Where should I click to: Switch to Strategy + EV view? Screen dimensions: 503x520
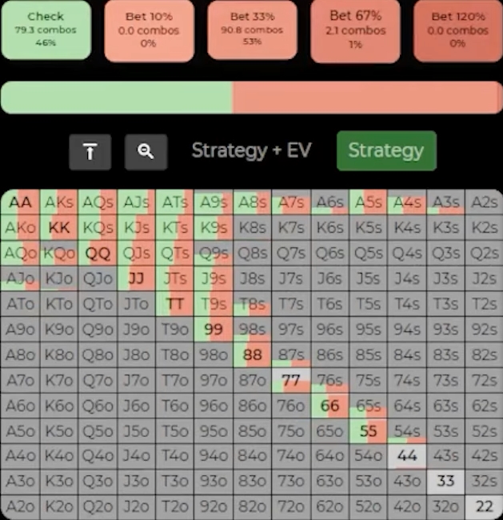[x=251, y=150]
